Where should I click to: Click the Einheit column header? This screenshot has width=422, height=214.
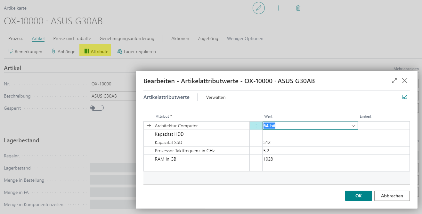(365, 116)
